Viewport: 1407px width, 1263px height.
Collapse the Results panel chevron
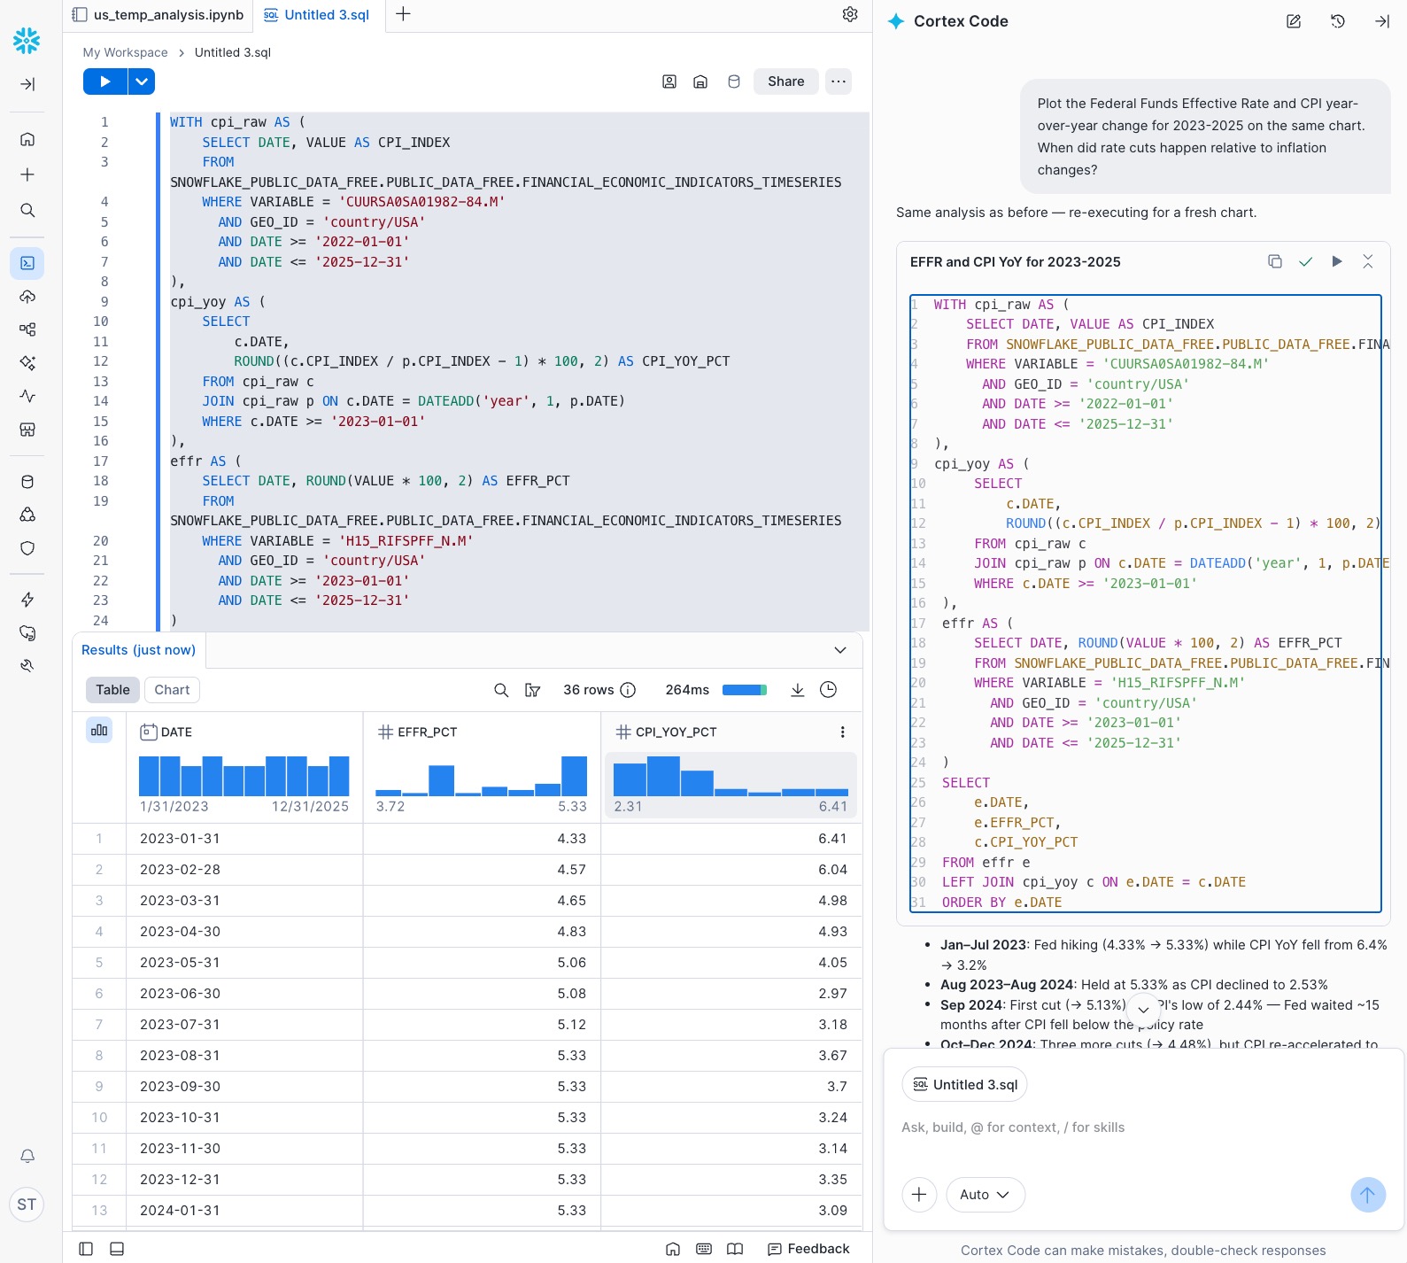pyautogui.click(x=839, y=650)
